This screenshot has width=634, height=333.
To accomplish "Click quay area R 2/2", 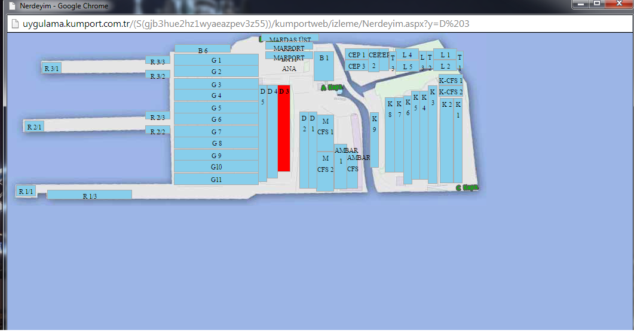I will [x=158, y=130].
